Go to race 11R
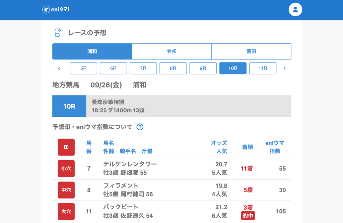The image size is (343, 223). click(x=263, y=68)
